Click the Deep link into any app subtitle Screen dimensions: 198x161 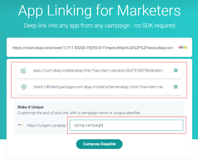pyautogui.click(x=99, y=26)
